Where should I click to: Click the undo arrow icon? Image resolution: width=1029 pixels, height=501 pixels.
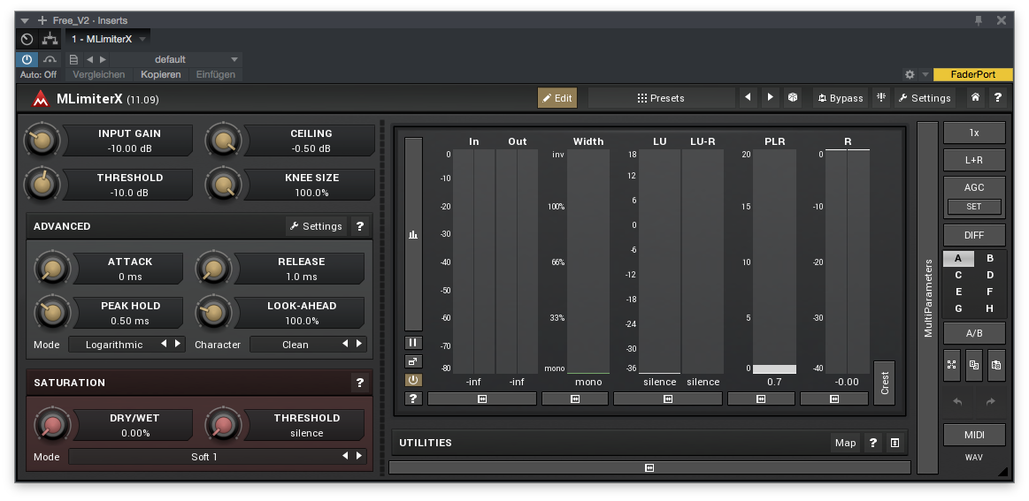(x=958, y=401)
